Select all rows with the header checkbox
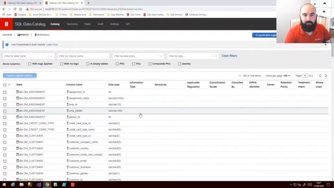Image resolution: width=334 pixels, height=188 pixels. [5, 85]
